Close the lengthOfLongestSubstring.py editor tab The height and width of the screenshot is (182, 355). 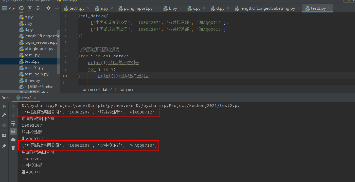[298, 8]
